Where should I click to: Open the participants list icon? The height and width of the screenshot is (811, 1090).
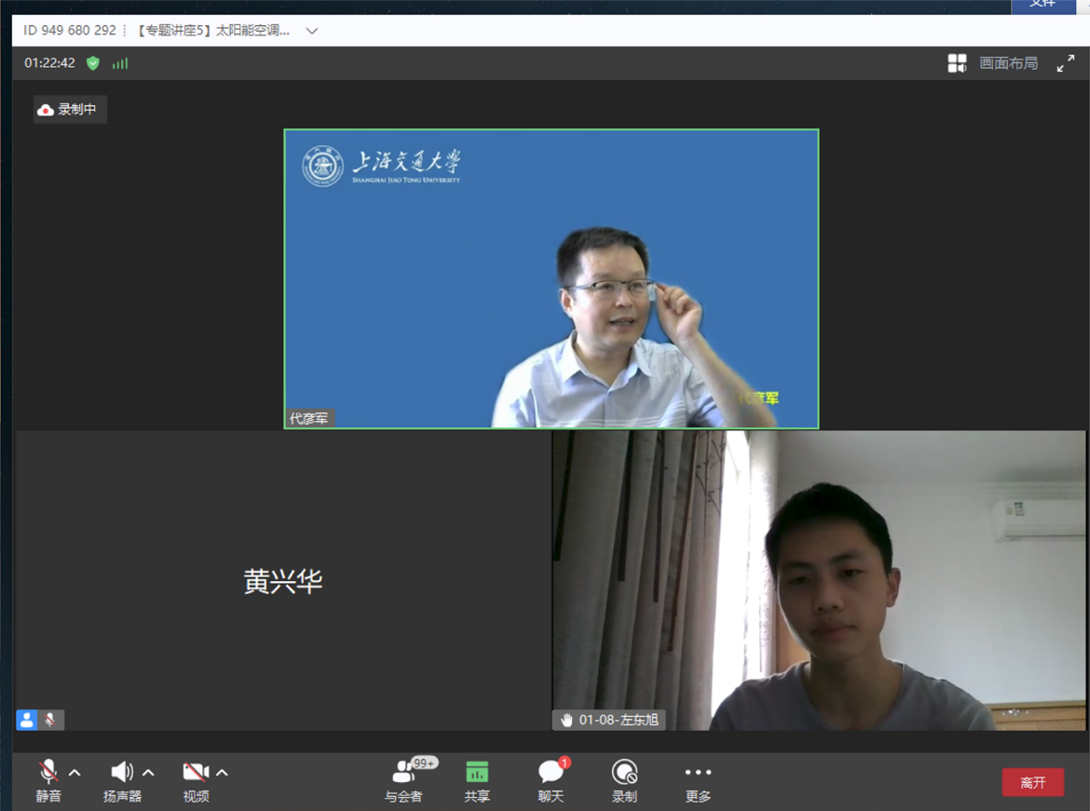click(403, 773)
